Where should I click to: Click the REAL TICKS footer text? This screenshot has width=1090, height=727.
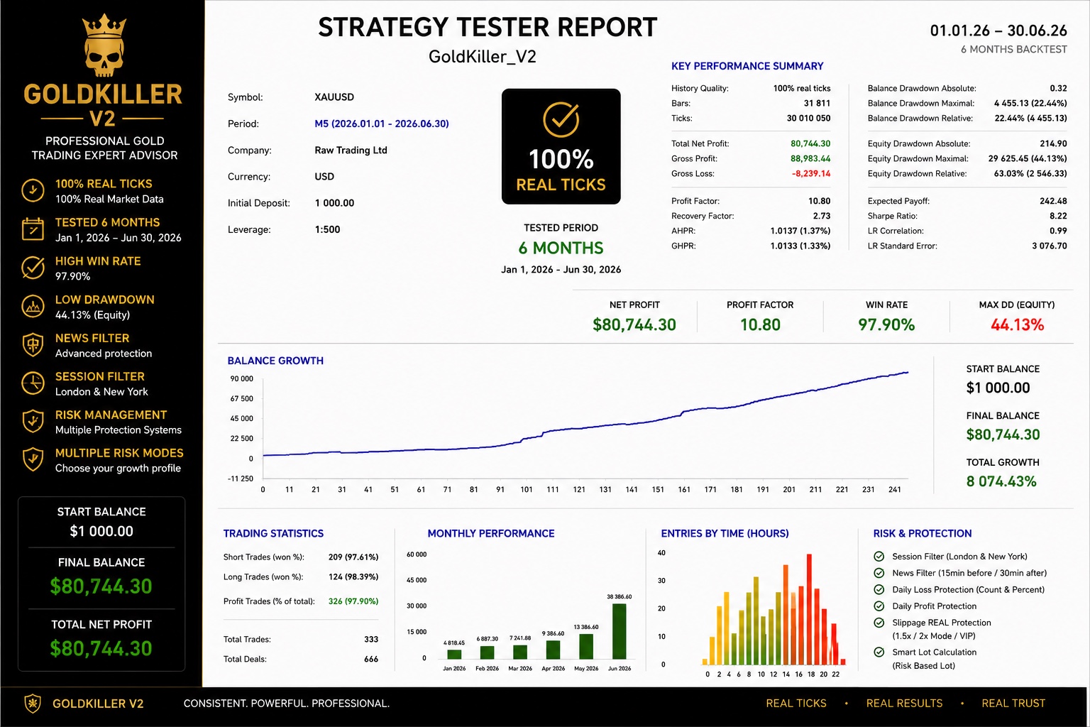tap(796, 704)
